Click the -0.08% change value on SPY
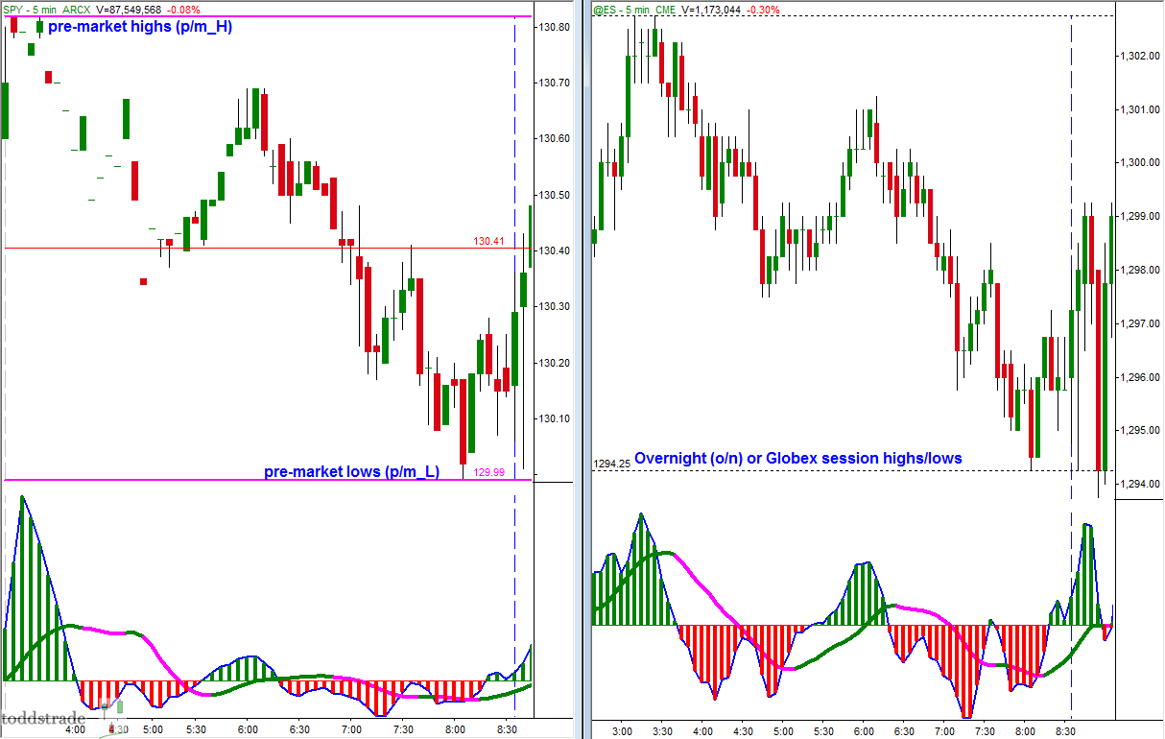This screenshot has width=1165, height=739. [184, 9]
